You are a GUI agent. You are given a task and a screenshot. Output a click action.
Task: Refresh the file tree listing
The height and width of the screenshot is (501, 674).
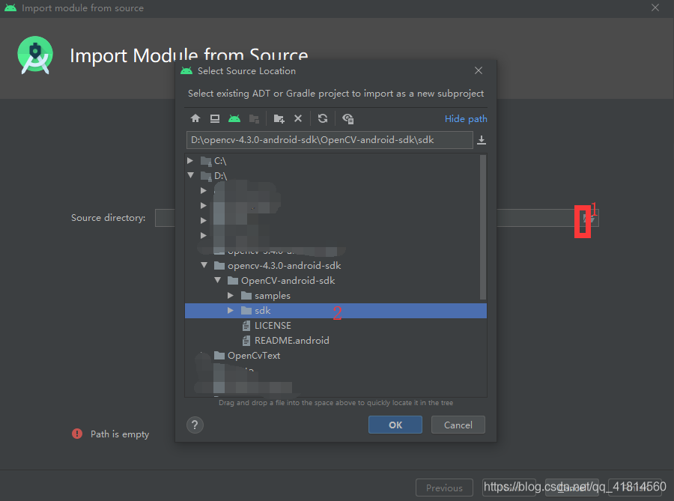322,118
